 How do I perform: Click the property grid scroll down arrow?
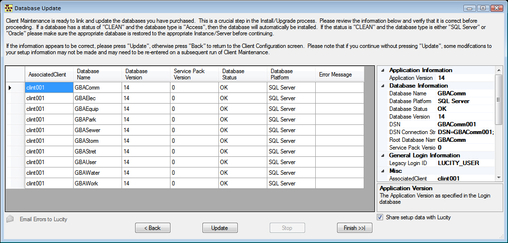click(x=499, y=178)
